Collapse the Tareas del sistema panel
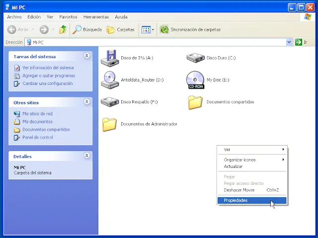Screen dimensions: 318x238 click(87, 57)
